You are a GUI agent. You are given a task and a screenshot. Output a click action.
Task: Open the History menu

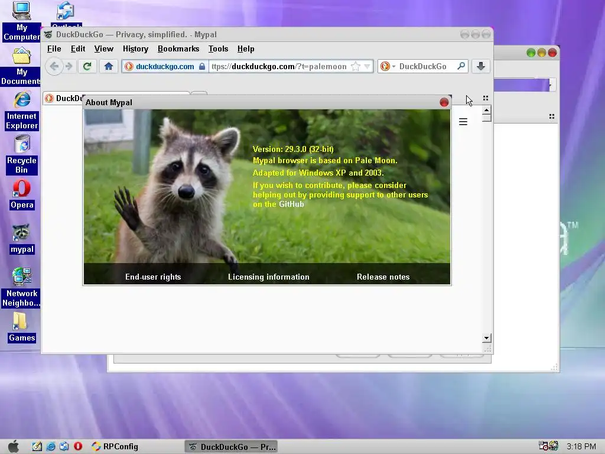(135, 48)
